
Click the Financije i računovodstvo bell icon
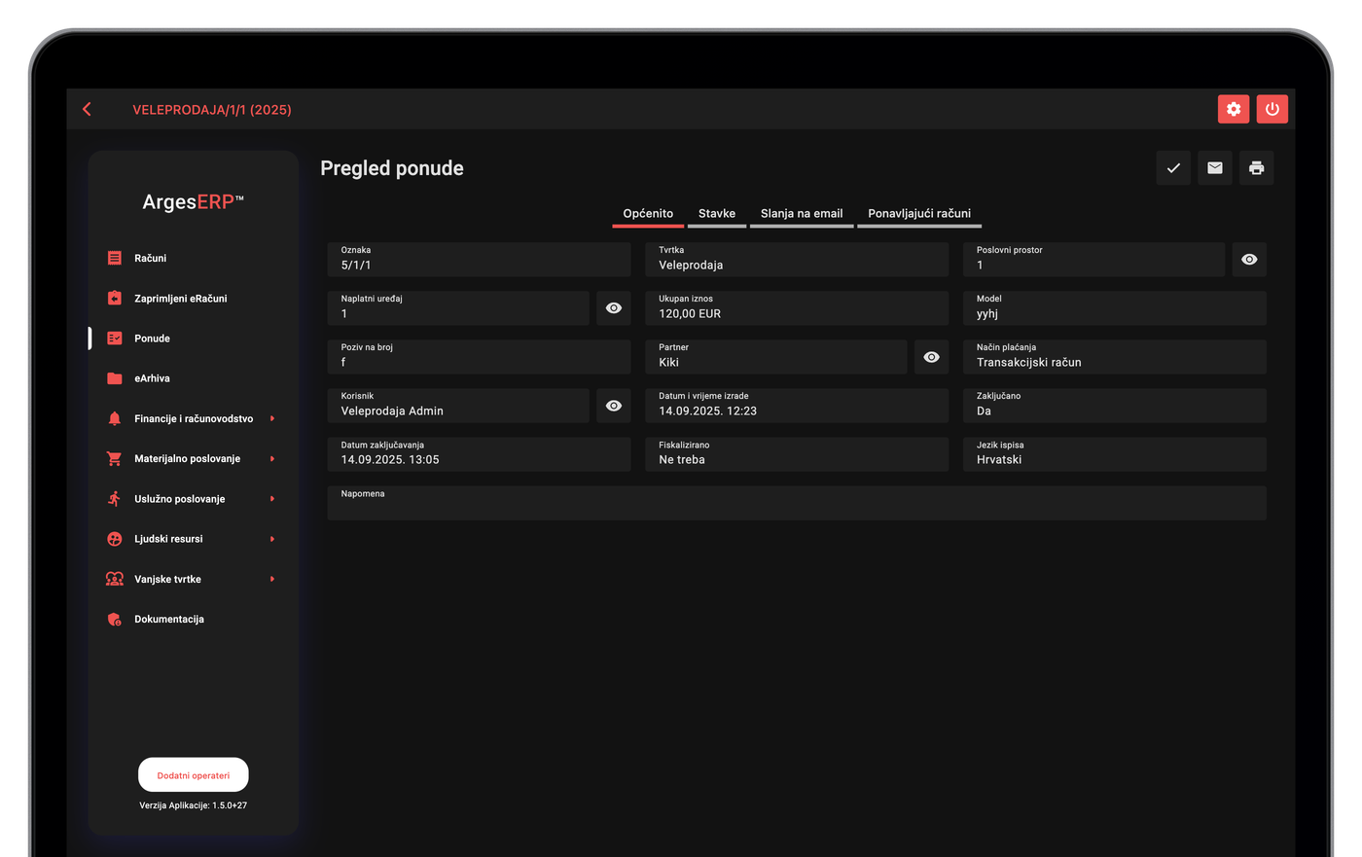click(x=115, y=418)
